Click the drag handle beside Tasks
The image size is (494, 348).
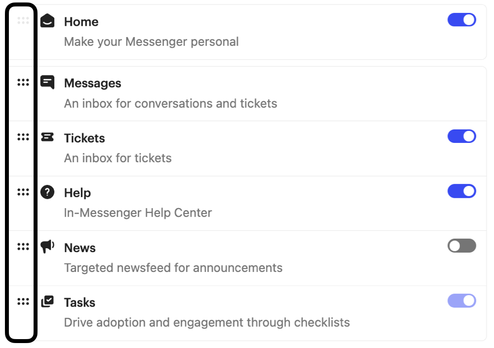coord(23,302)
